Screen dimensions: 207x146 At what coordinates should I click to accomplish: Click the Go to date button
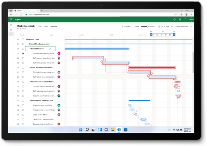click(x=164, y=27)
